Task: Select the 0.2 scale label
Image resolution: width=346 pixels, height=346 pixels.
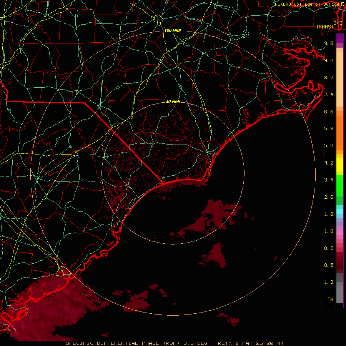Action: (329, 248)
